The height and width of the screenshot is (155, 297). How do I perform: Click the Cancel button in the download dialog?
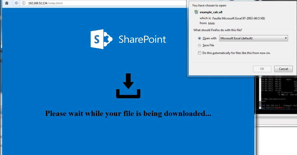283,69
